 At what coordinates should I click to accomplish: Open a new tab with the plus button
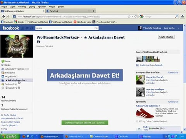pos(93,11)
